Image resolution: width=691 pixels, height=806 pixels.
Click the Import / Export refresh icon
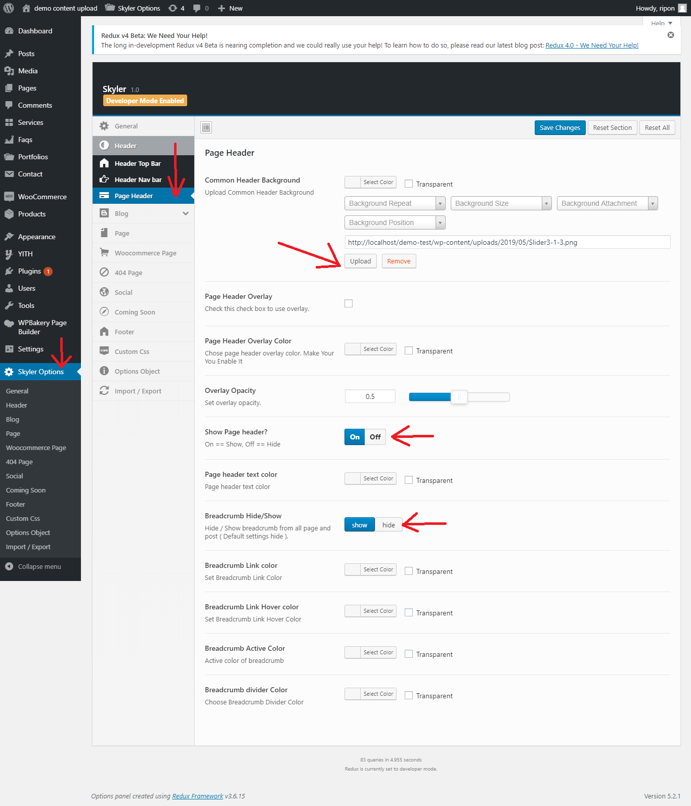(x=104, y=390)
